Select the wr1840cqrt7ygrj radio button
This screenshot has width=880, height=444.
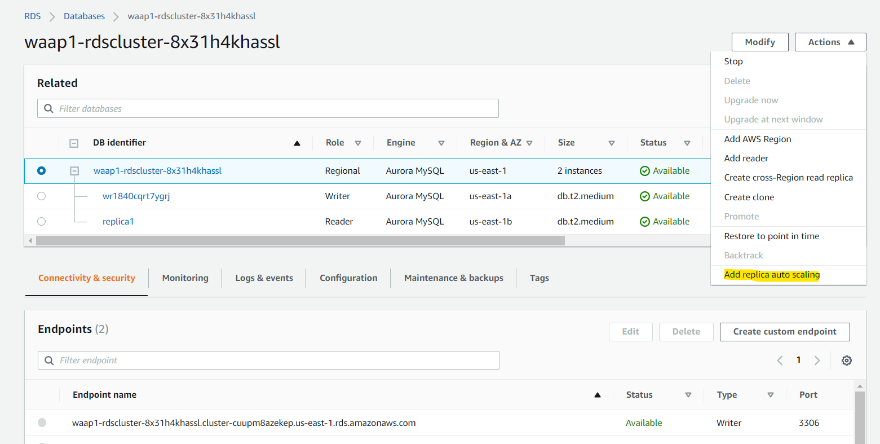[41, 196]
